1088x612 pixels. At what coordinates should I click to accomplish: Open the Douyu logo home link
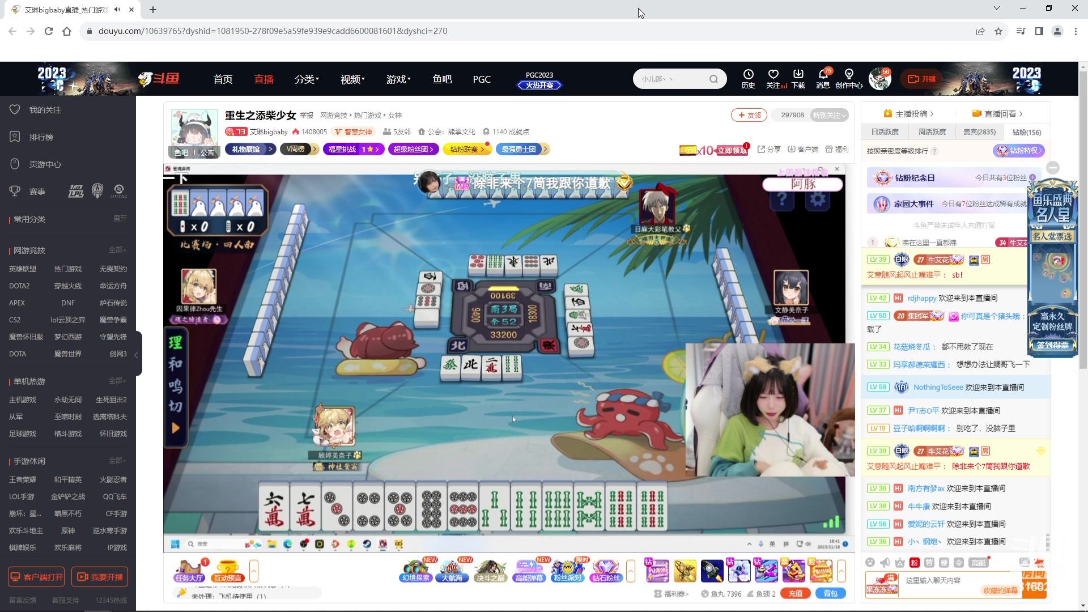[159, 79]
